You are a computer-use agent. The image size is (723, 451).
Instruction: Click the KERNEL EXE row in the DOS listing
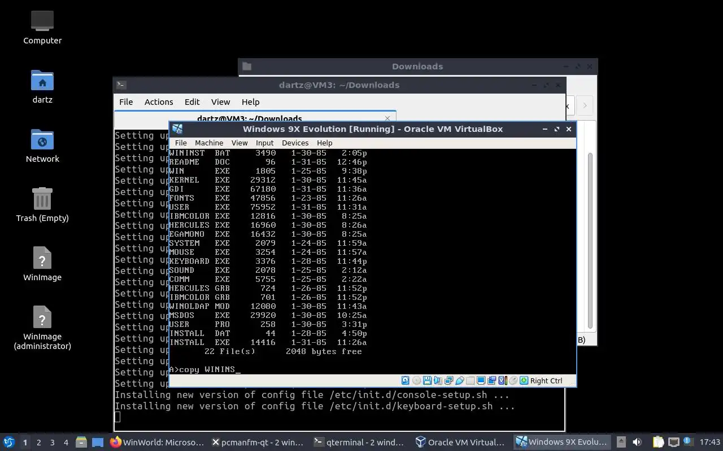coord(268,180)
